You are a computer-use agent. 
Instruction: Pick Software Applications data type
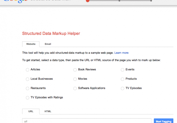[75, 88]
